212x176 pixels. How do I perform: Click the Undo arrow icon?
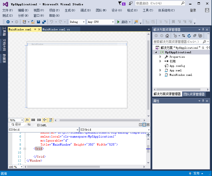(52, 22)
